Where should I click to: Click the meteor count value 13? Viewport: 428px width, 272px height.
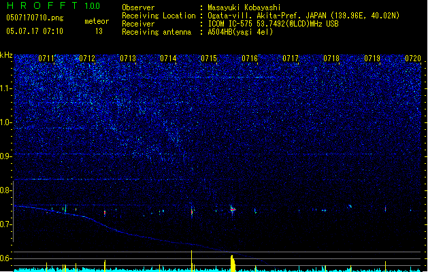99,31
